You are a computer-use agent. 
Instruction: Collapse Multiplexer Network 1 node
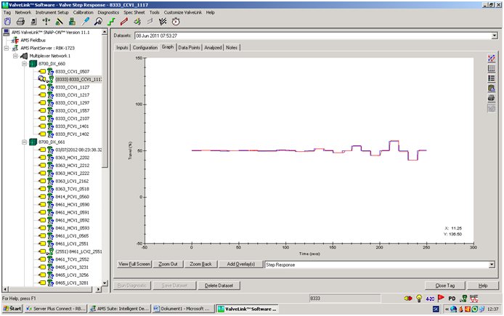click(15, 56)
